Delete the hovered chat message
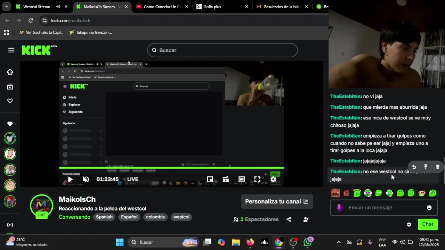The height and width of the screenshot is (250, 445). (438, 167)
